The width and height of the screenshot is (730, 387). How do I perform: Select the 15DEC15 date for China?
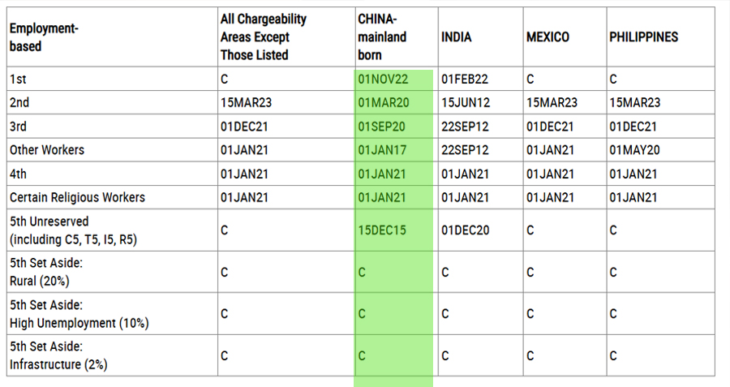(382, 230)
